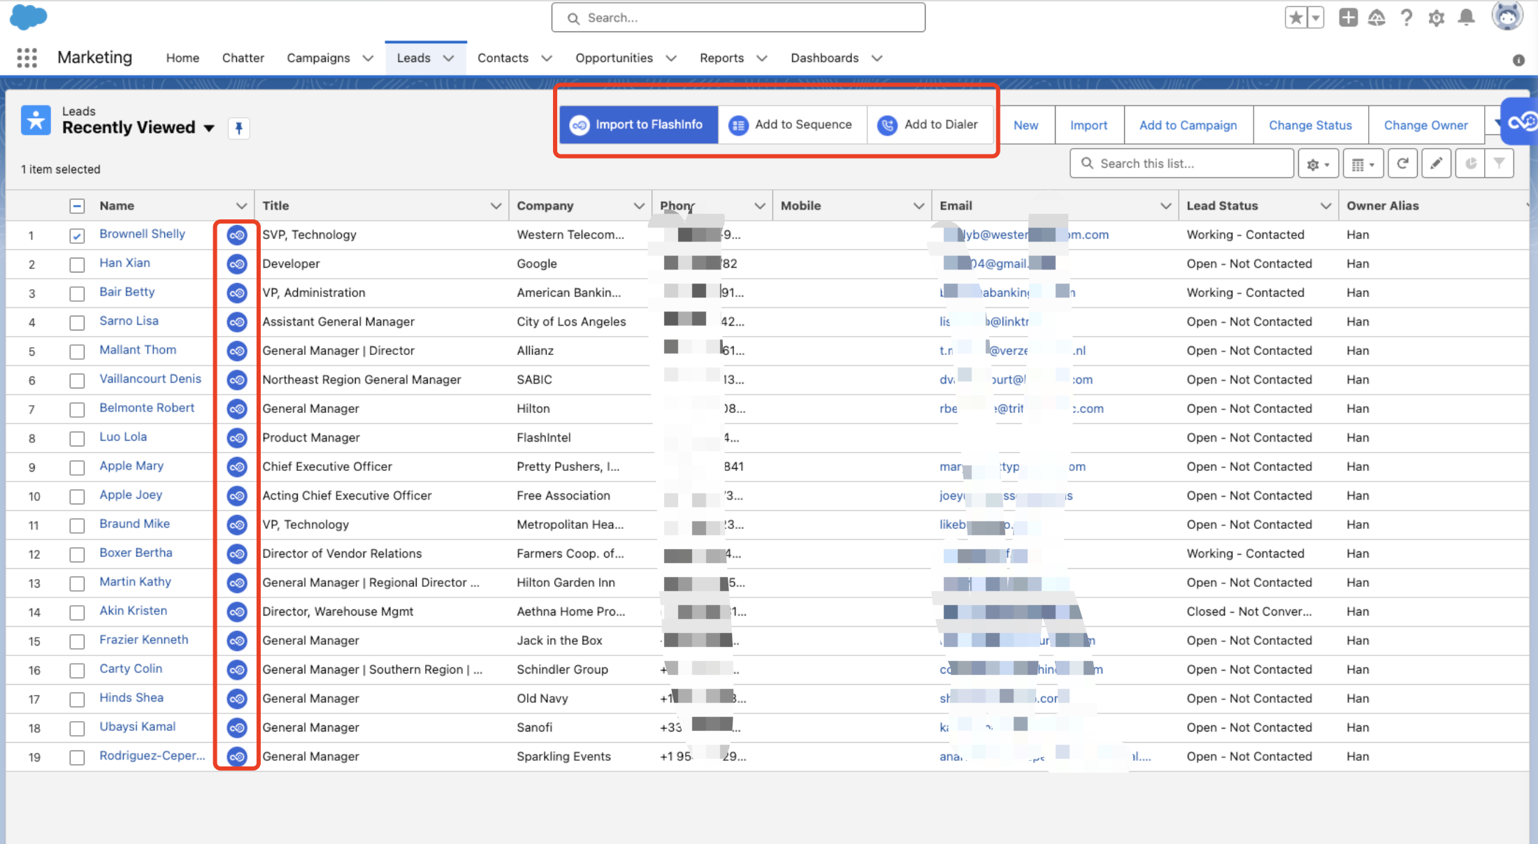Open the Title column dropdown arrow

496,206
